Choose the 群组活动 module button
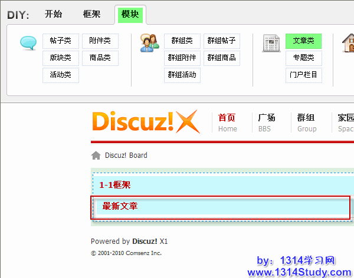Image resolution: width=354 pixels, height=278 pixels. click(182, 75)
